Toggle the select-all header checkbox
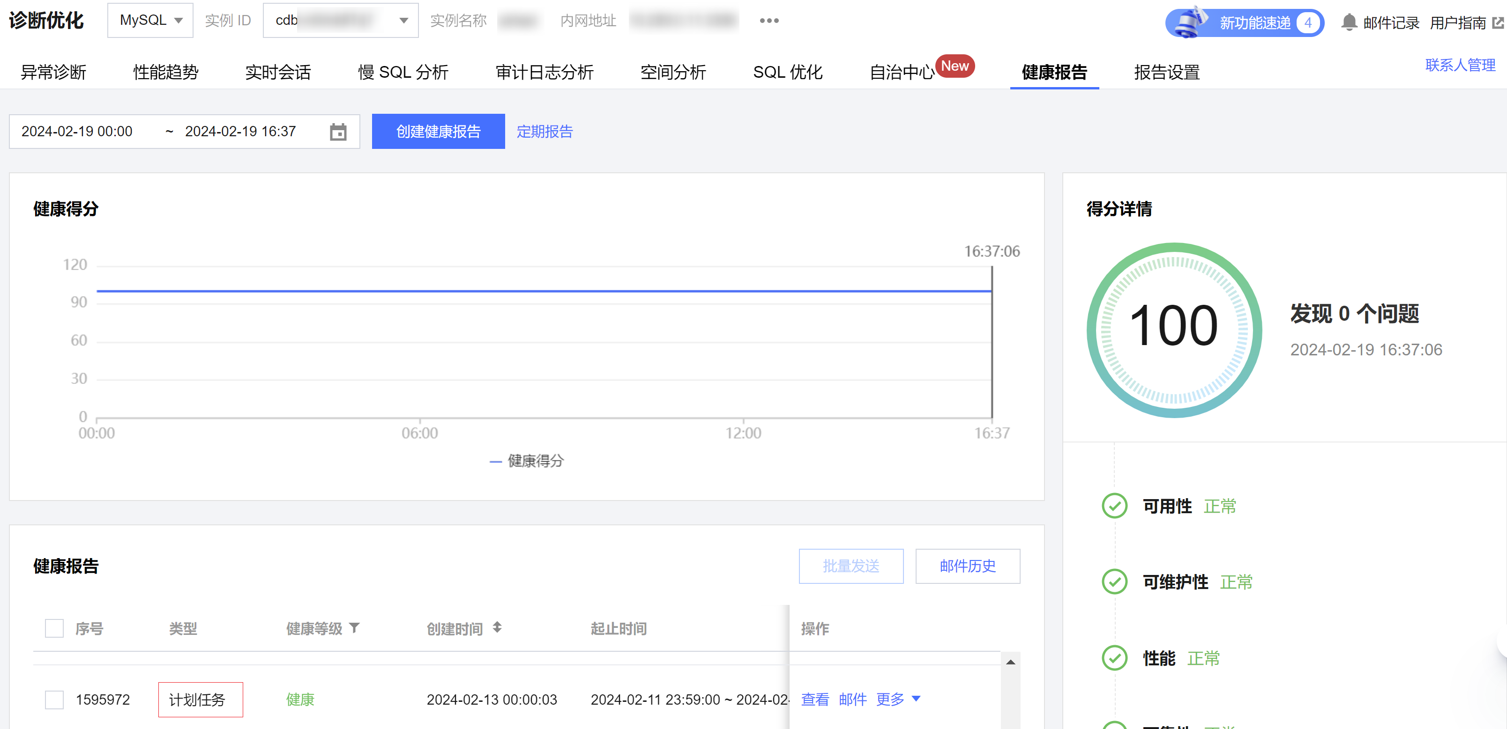Viewport: 1507px width, 729px height. pyautogui.click(x=54, y=628)
